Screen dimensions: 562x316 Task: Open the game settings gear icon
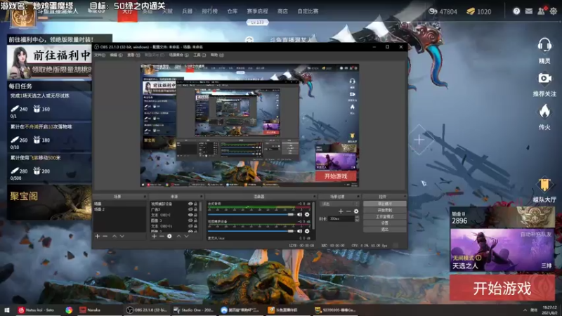pyautogui.click(x=554, y=11)
